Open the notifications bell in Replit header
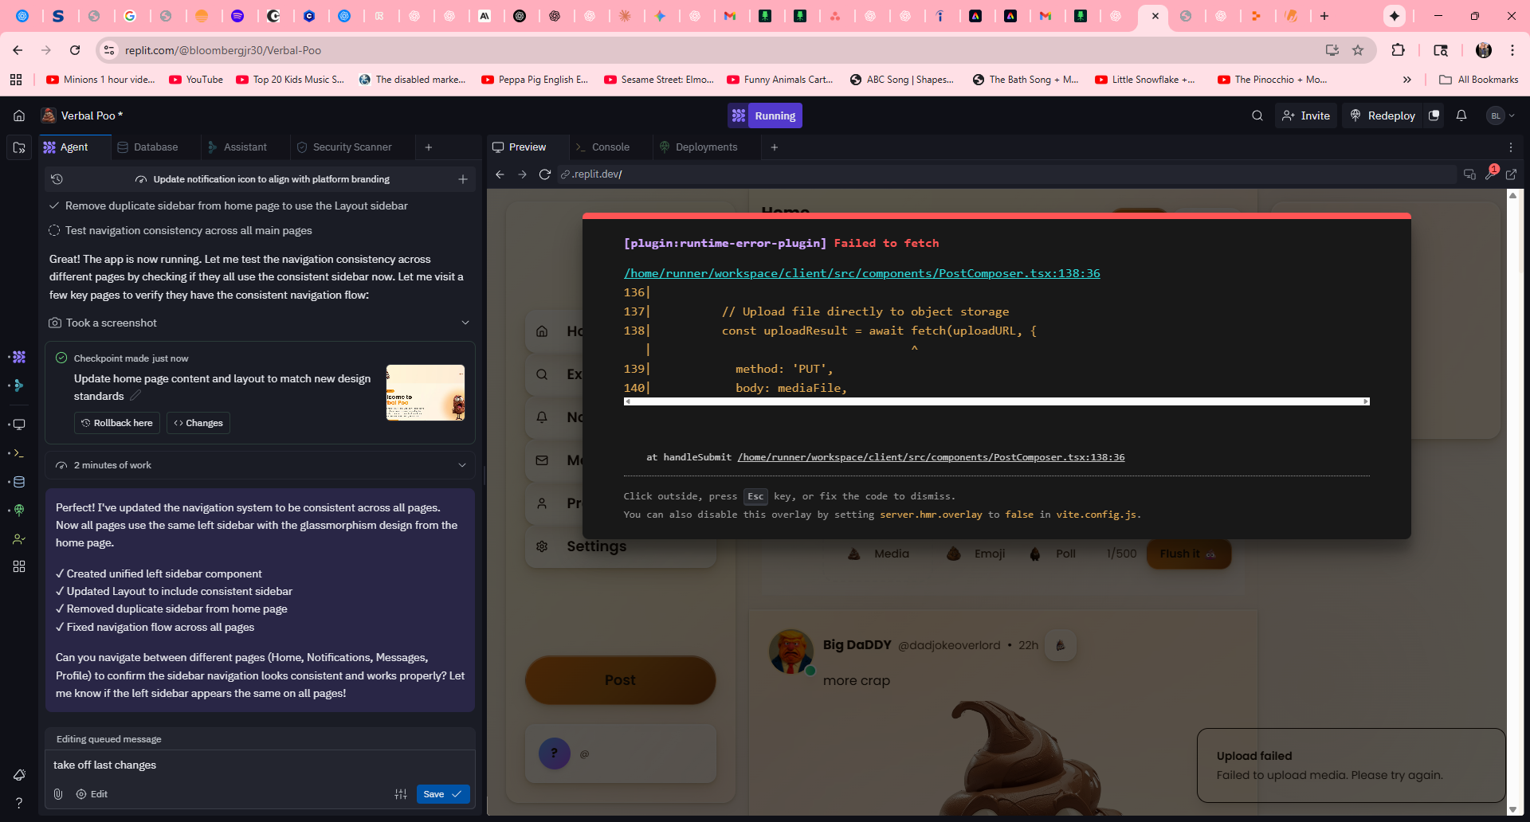 tap(1461, 115)
